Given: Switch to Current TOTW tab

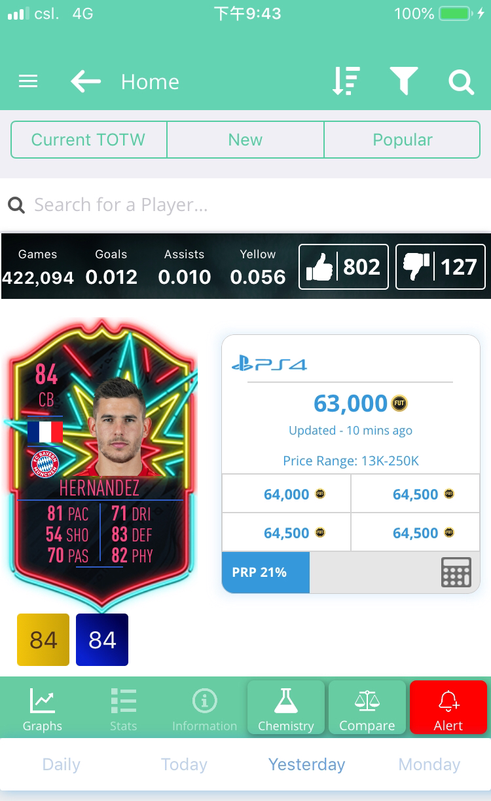Looking at the screenshot, I should click(x=88, y=140).
